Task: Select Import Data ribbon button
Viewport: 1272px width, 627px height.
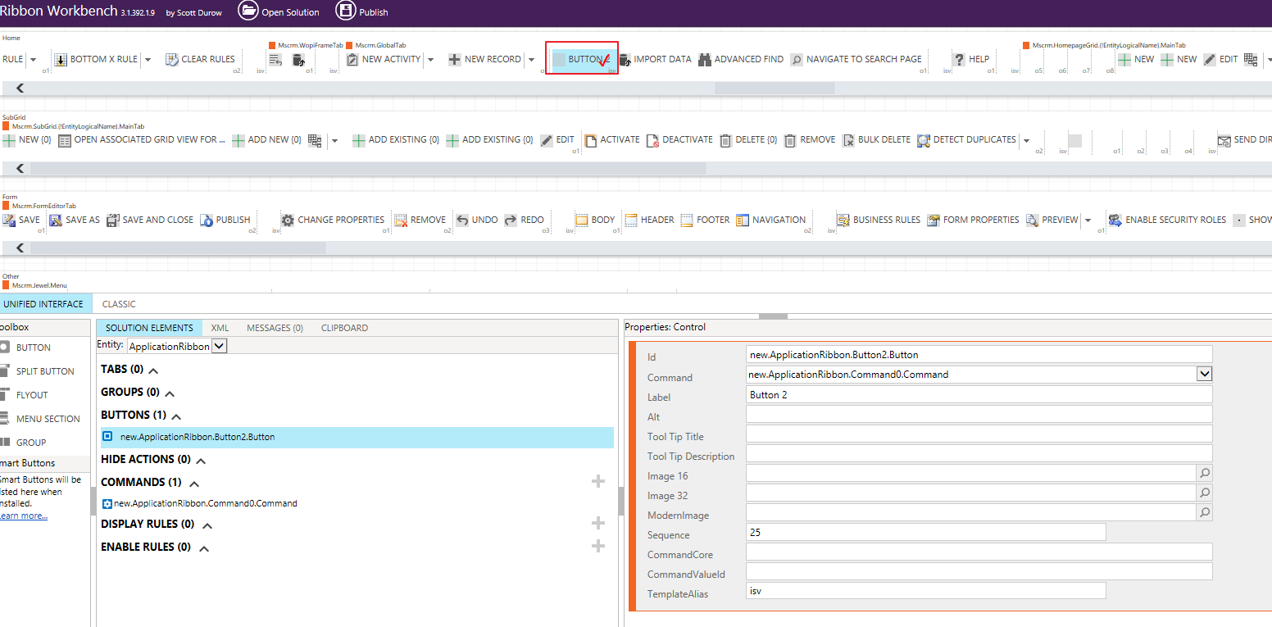Action: 655,59
